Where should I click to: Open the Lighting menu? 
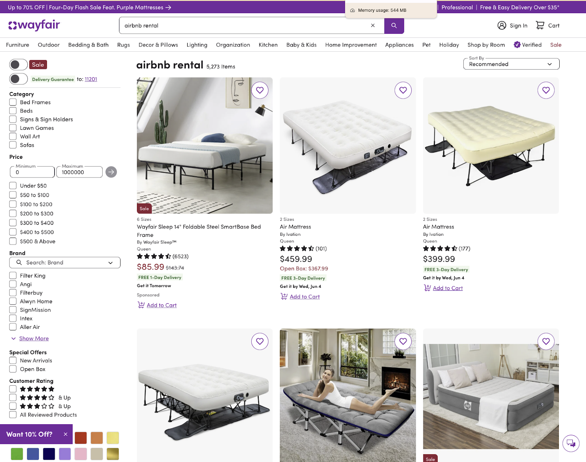(x=197, y=45)
